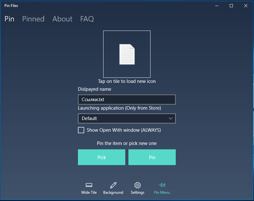
Task: Click the teal Pin button
Action: 152,157
